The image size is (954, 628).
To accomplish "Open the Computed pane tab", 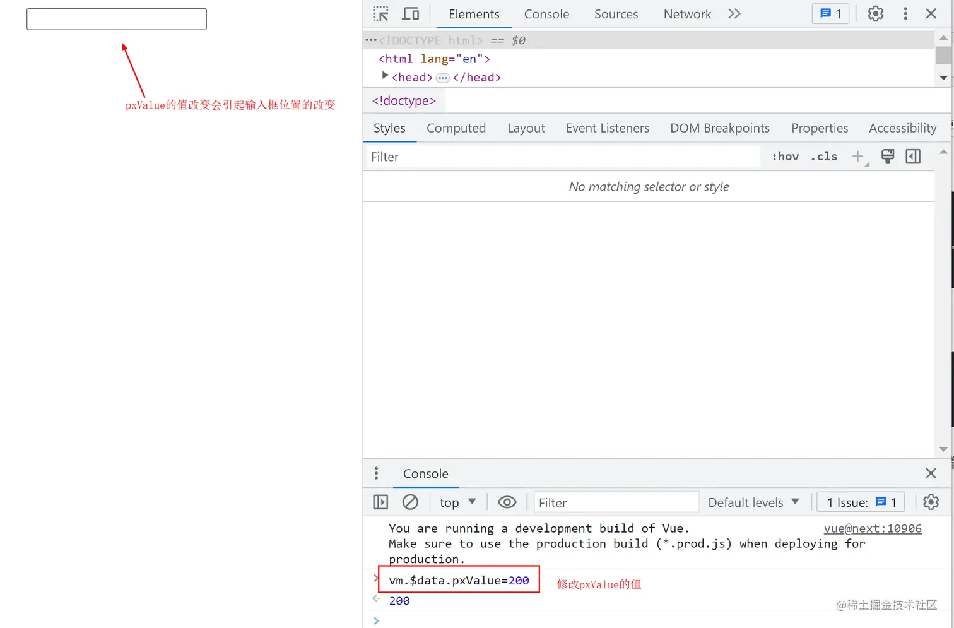I will click(456, 128).
